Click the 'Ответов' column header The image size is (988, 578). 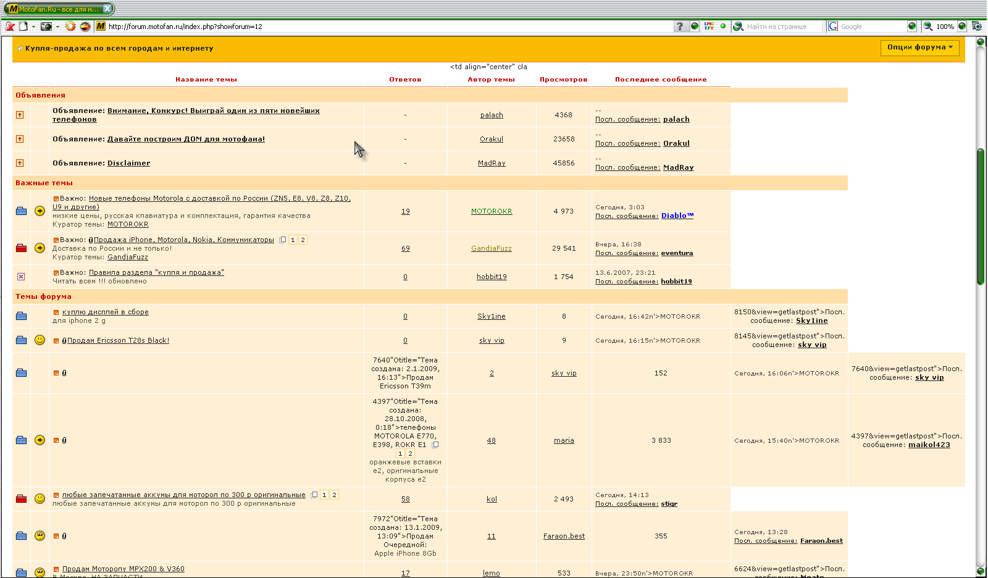click(405, 80)
